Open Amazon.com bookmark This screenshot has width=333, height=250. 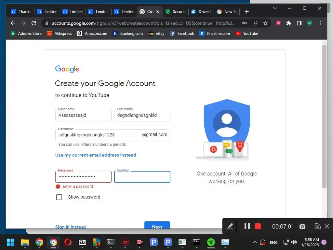click(x=92, y=34)
